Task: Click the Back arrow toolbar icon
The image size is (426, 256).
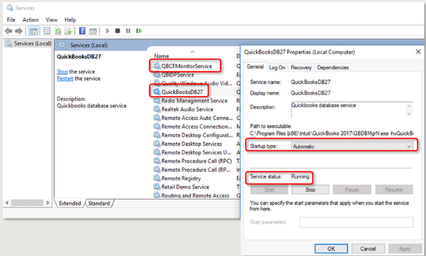Action: click(8, 31)
